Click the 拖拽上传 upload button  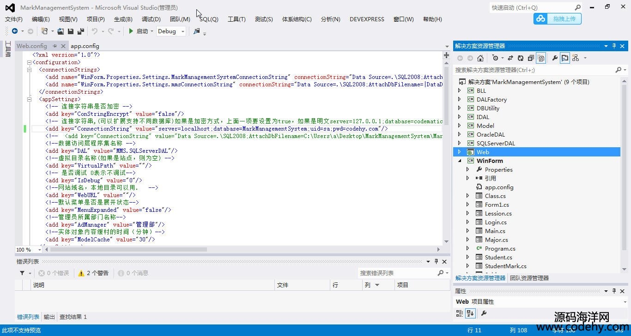click(558, 19)
